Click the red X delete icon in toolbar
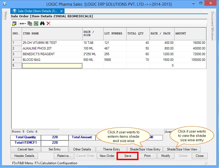219x168 pixels. pyautogui.click(x=49, y=23)
